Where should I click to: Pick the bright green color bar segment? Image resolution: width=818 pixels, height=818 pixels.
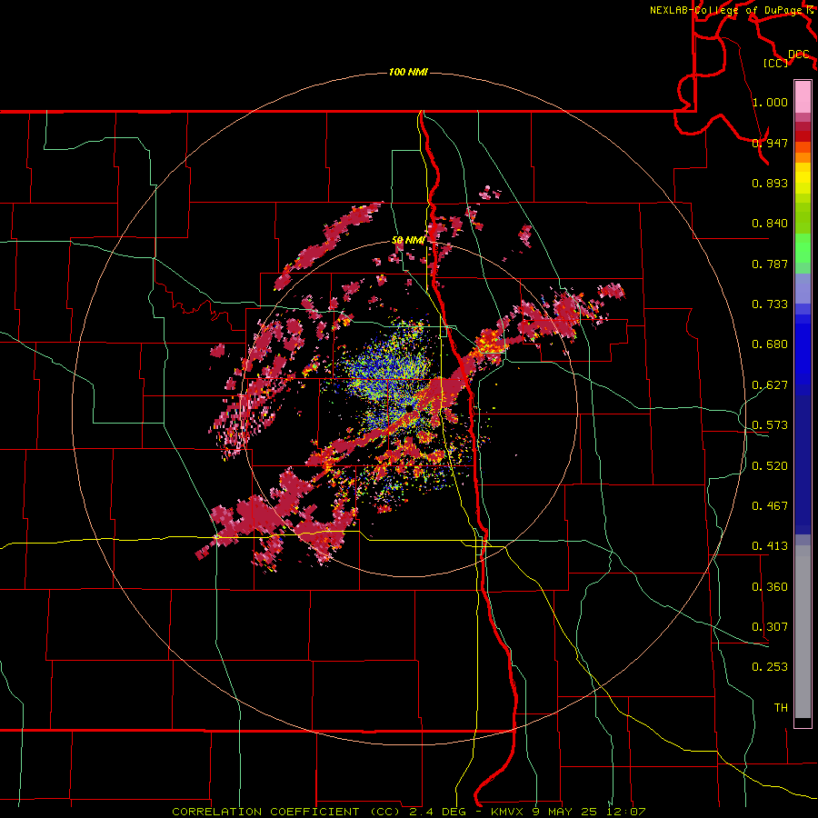coord(803,248)
